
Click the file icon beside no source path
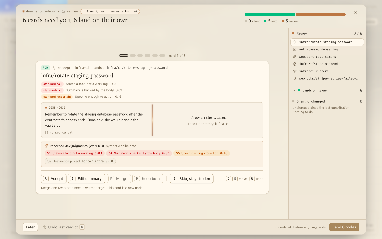pyautogui.click(x=47, y=133)
